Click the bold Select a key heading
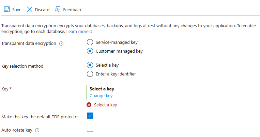The height and width of the screenshot is (137, 260). (102, 89)
